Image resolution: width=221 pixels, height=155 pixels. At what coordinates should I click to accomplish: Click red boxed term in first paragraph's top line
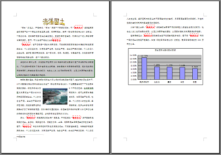coord(79,28)
